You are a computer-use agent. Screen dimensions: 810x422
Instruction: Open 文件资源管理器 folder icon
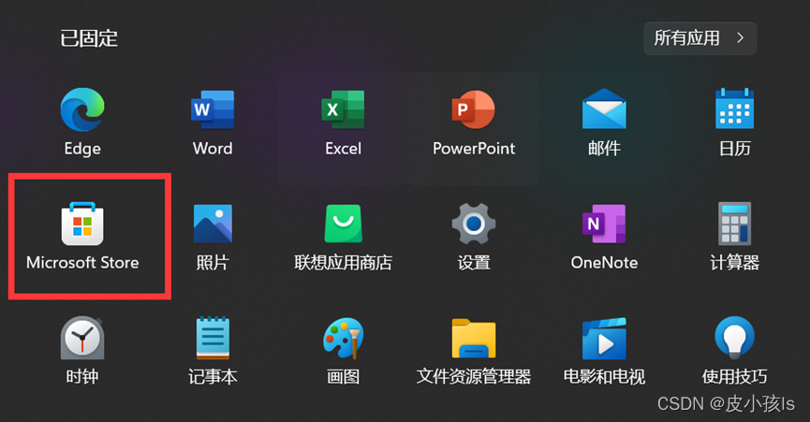[473, 339]
